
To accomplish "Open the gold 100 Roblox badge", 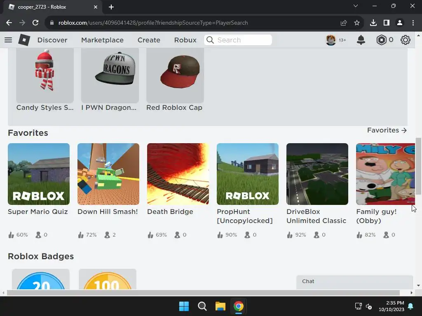I will click(x=108, y=279).
